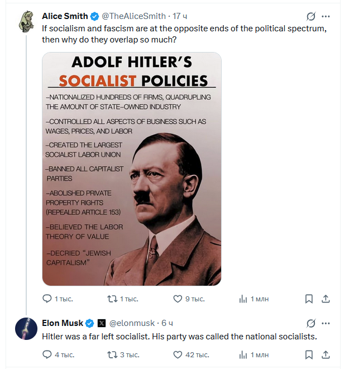Repost Alice Smith's post
The height and width of the screenshot is (369, 349).
[112, 299]
